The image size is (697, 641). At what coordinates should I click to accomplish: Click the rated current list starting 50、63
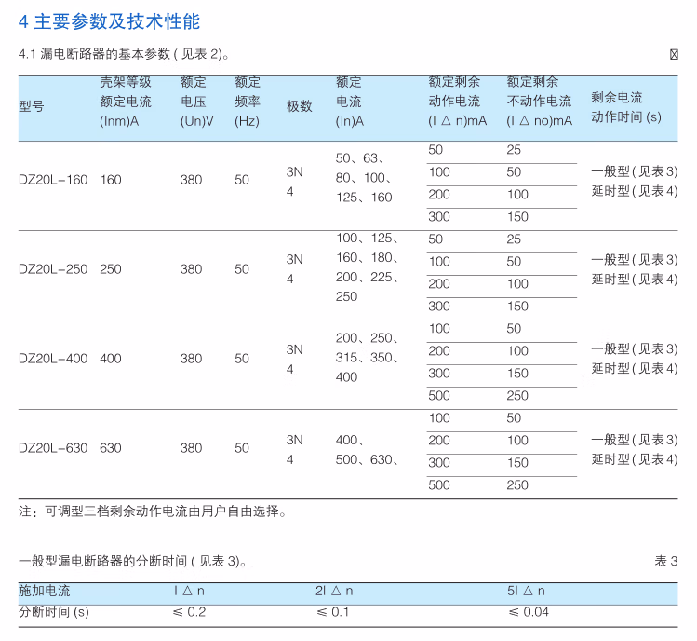coord(364,178)
